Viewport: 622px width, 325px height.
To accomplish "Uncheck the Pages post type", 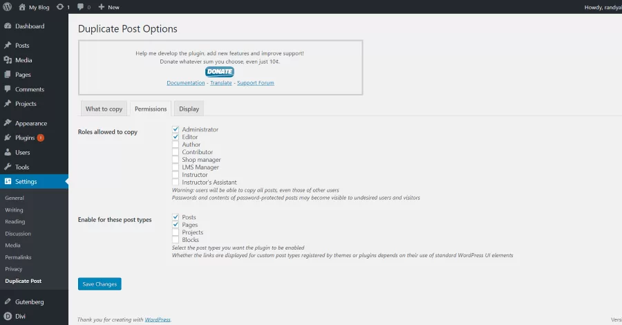I will point(176,224).
